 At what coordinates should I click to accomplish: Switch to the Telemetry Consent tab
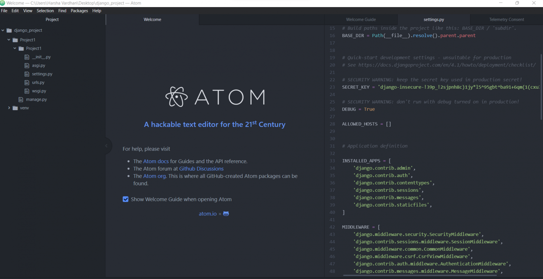(506, 20)
